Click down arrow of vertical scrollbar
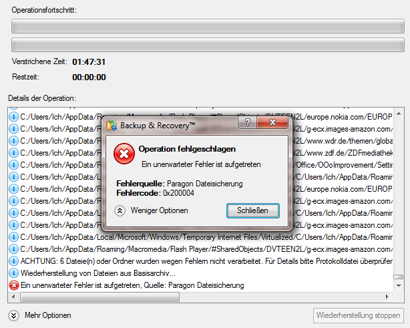This screenshot has width=410, height=328. pyautogui.click(x=399, y=286)
